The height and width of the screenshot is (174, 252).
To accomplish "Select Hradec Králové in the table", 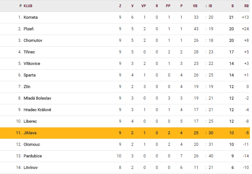I will click(x=37, y=110).
